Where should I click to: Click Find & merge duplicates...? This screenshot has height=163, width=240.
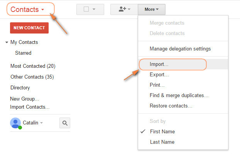[x=179, y=95]
